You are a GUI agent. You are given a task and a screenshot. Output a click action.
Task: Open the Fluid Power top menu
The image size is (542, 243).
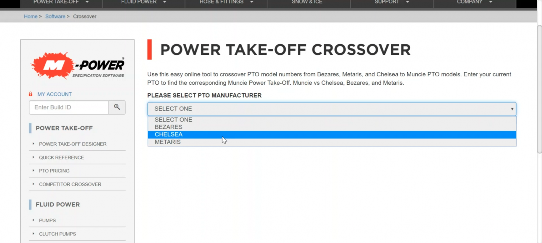pos(139,2)
